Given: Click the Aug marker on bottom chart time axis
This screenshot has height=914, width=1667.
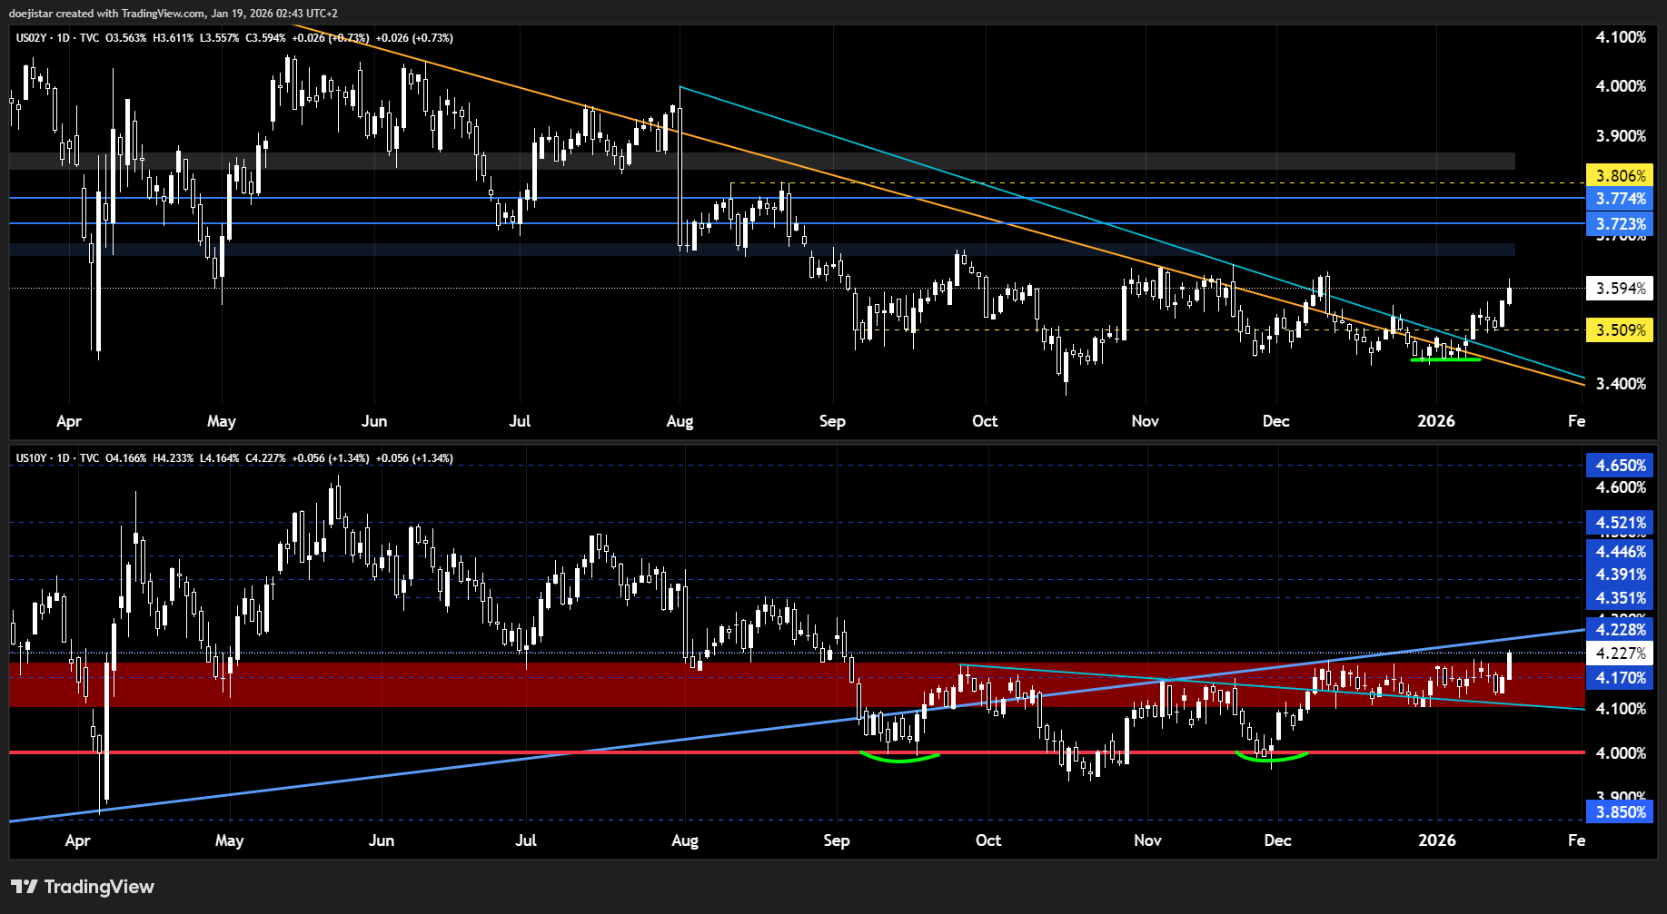Looking at the screenshot, I should [x=684, y=840].
